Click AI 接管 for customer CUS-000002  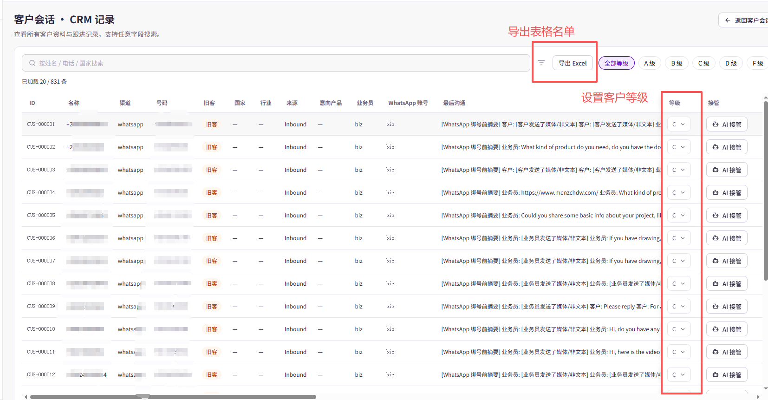(x=727, y=147)
